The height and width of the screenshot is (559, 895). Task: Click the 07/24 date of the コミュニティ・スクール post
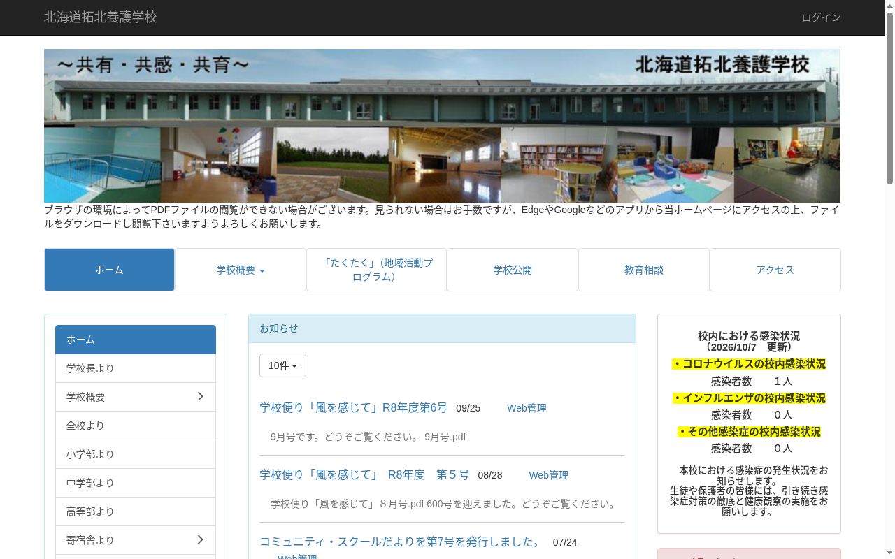pyautogui.click(x=565, y=542)
